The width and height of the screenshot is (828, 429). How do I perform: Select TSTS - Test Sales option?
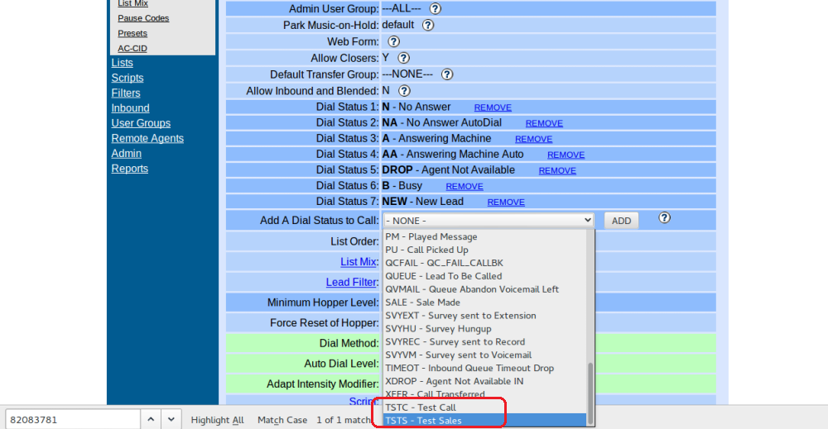[x=484, y=421]
